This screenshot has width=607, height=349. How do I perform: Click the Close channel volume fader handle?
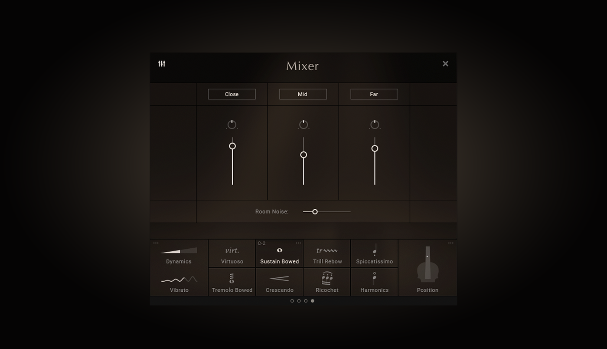click(232, 146)
